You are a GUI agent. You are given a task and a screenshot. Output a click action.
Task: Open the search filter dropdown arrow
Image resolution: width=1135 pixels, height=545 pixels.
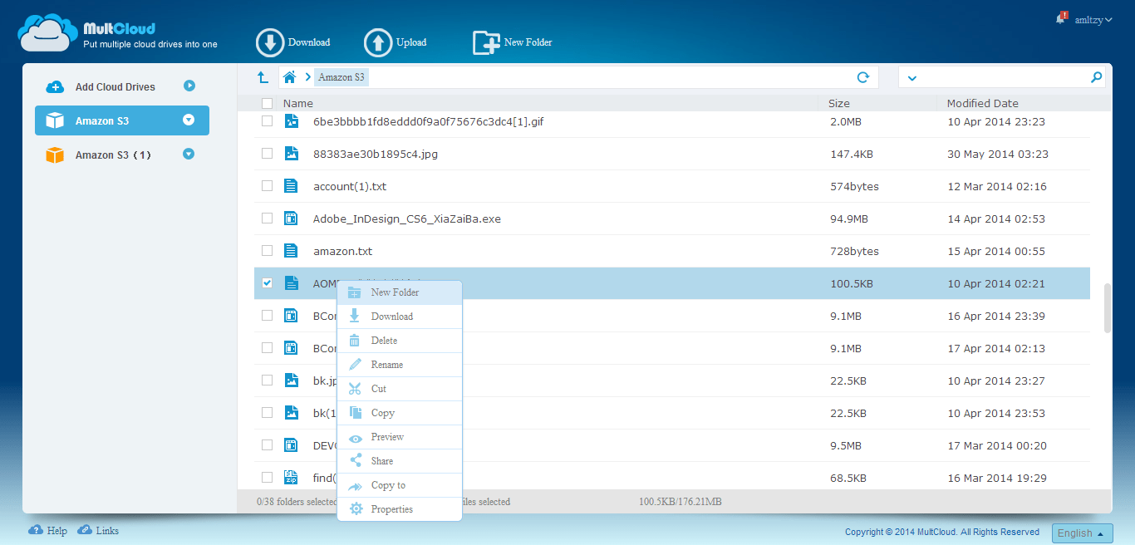click(x=912, y=76)
